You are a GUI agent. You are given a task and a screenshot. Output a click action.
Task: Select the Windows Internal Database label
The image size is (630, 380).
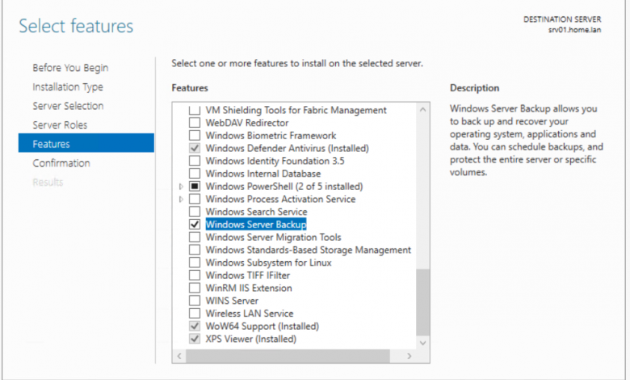(x=263, y=174)
